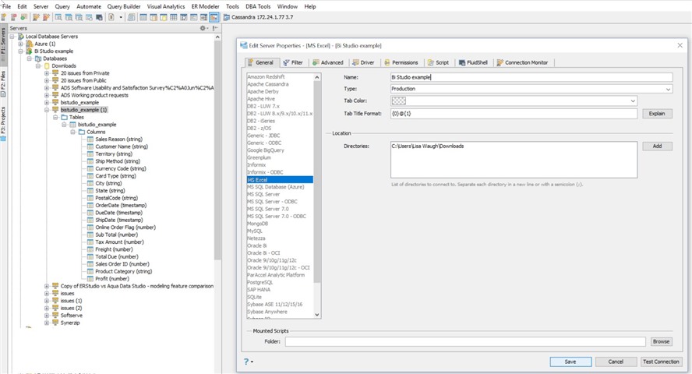This screenshot has width=692, height=374.
Task: Select MySQL in the driver list
Action: coord(255,231)
